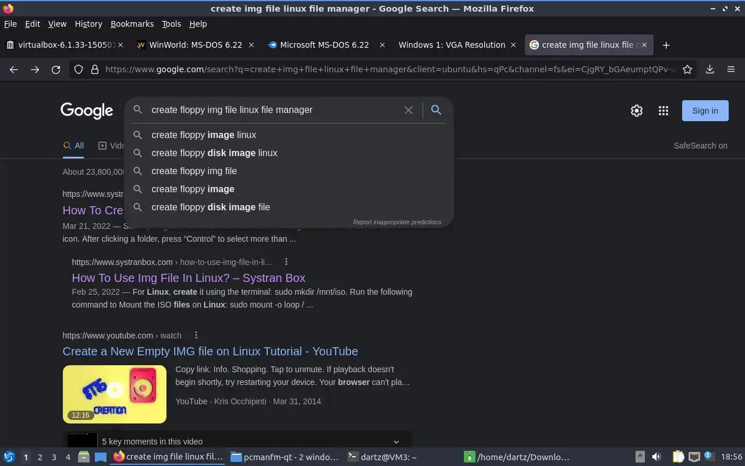The image size is (745, 466).
Task: Open the clipboard manager tray icon
Action: click(x=679, y=457)
